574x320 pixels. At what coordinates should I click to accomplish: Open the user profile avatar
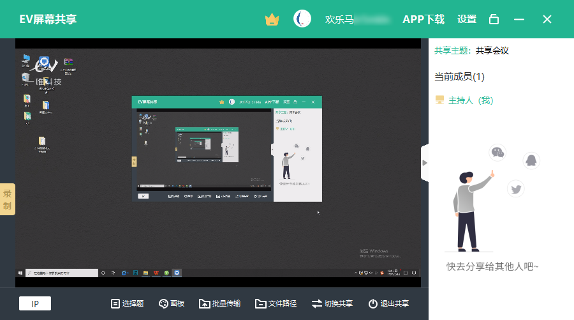pos(302,19)
